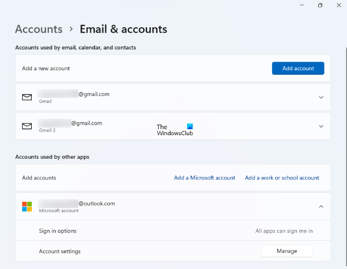Screen dimensions: 347x269
Task: Click the Gmail 2 account label
Action: pyautogui.click(x=47, y=130)
